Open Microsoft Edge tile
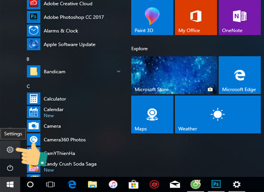The image size is (264, 192). pos(240,75)
